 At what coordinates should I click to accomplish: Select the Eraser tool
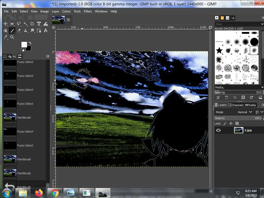(x=19, y=30)
